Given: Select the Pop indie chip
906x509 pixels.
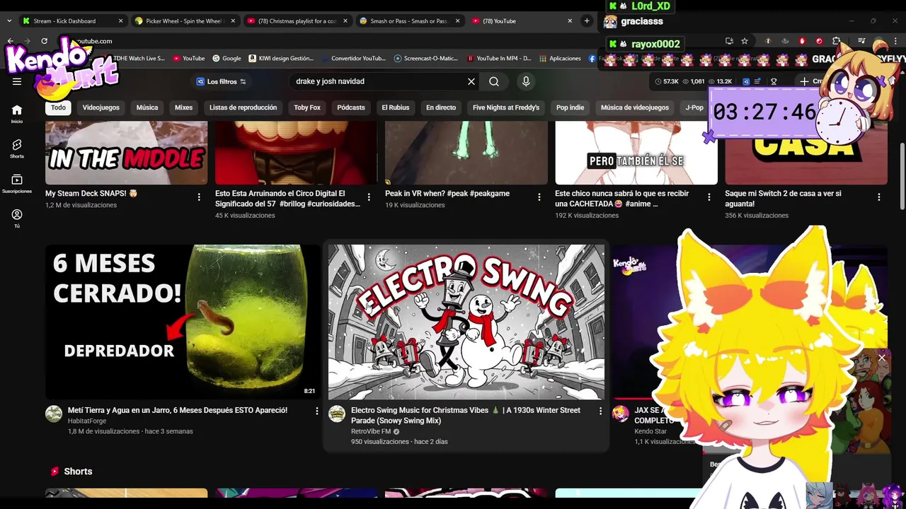Looking at the screenshot, I should 570,107.
